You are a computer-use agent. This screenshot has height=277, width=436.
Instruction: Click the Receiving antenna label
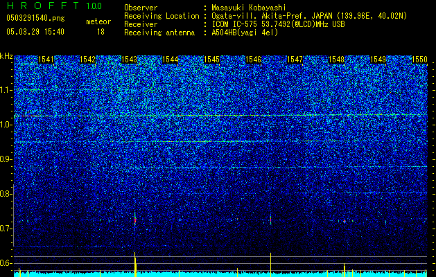[159, 33]
